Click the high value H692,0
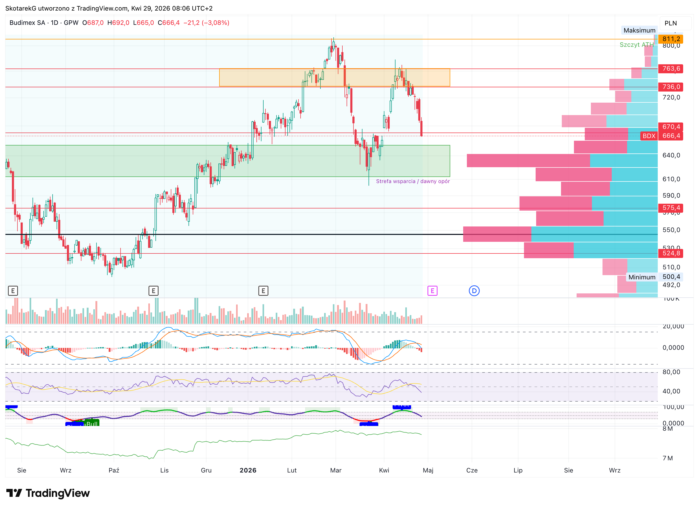The width and height of the screenshot is (699, 509). click(x=118, y=23)
